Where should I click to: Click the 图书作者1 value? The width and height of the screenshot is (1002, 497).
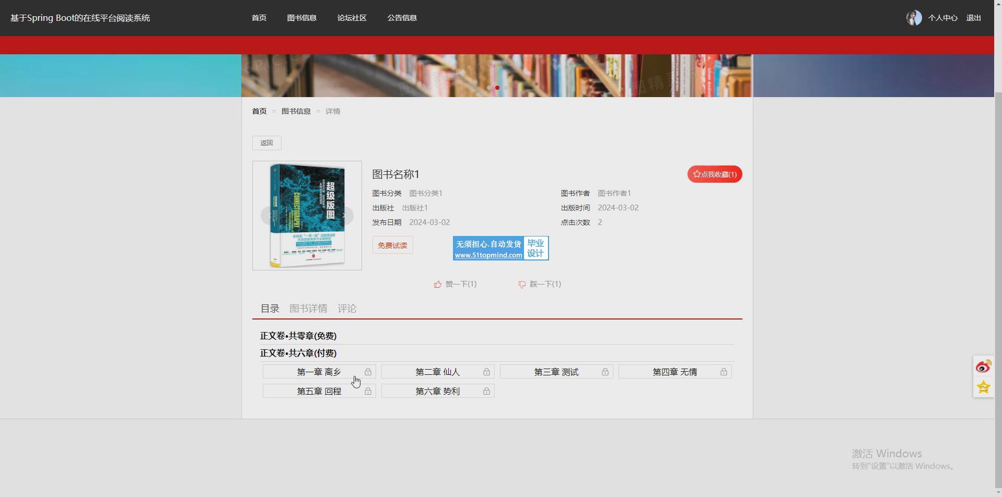coord(614,193)
